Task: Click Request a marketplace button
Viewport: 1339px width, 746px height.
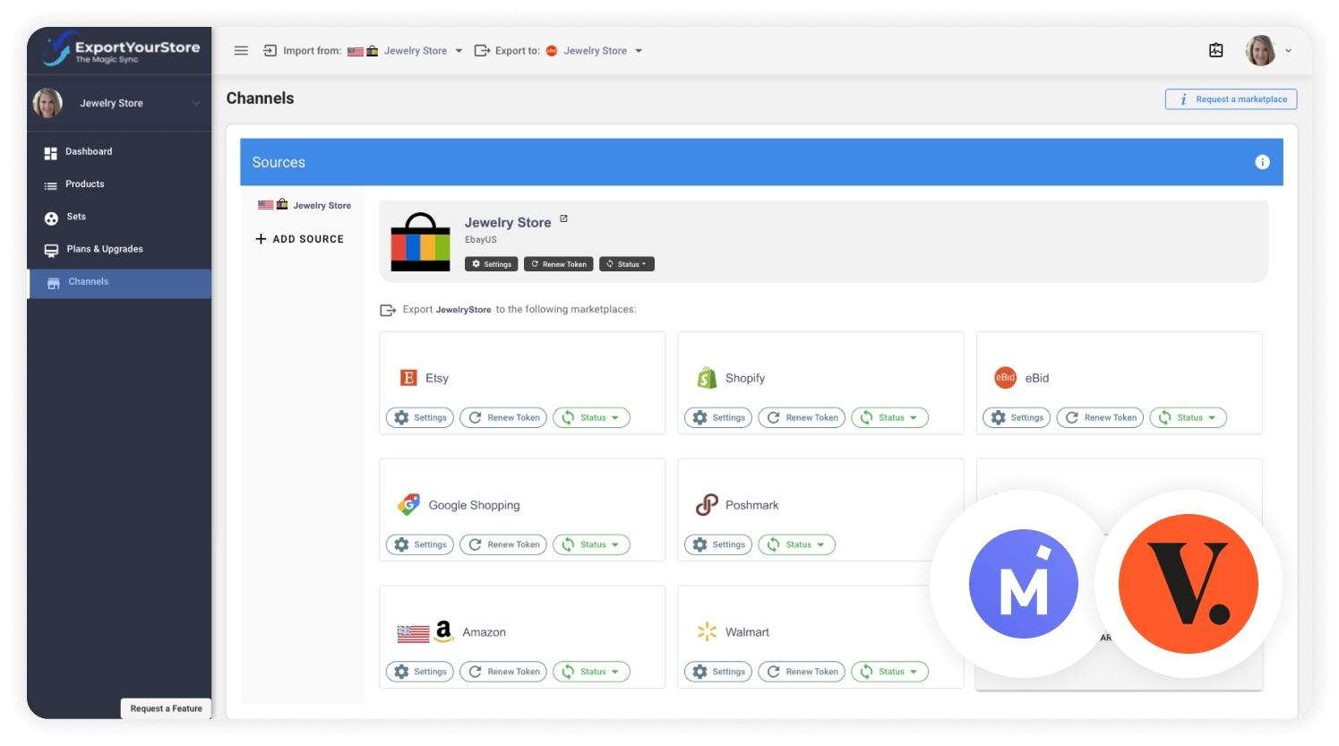Action: tap(1232, 99)
